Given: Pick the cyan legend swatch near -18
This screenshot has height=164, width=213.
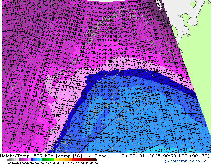Looking at the screenshot, I should point(41,160).
